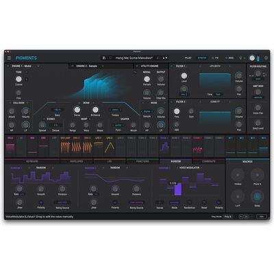Click the Coarse tune knob
Screen dimensions: 274x274
(18, 79)
